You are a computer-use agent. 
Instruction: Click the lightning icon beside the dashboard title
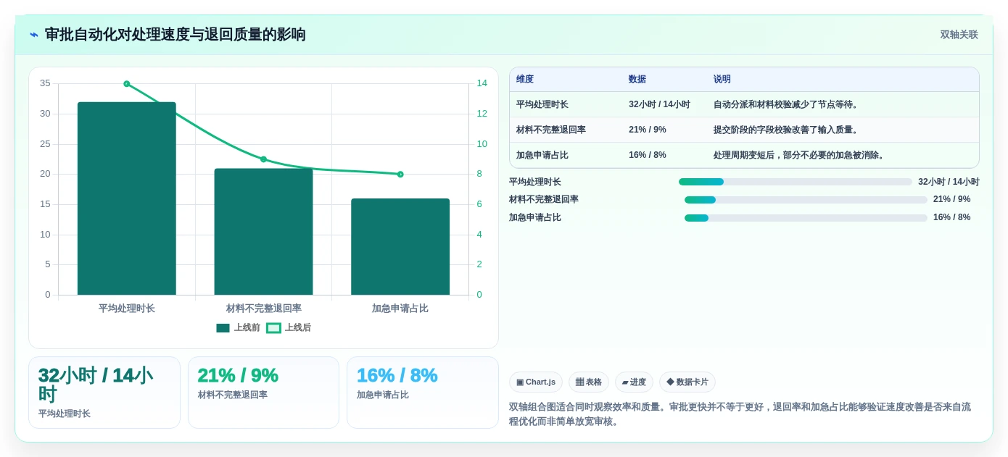pyautogui.click(x=33, y=35)
